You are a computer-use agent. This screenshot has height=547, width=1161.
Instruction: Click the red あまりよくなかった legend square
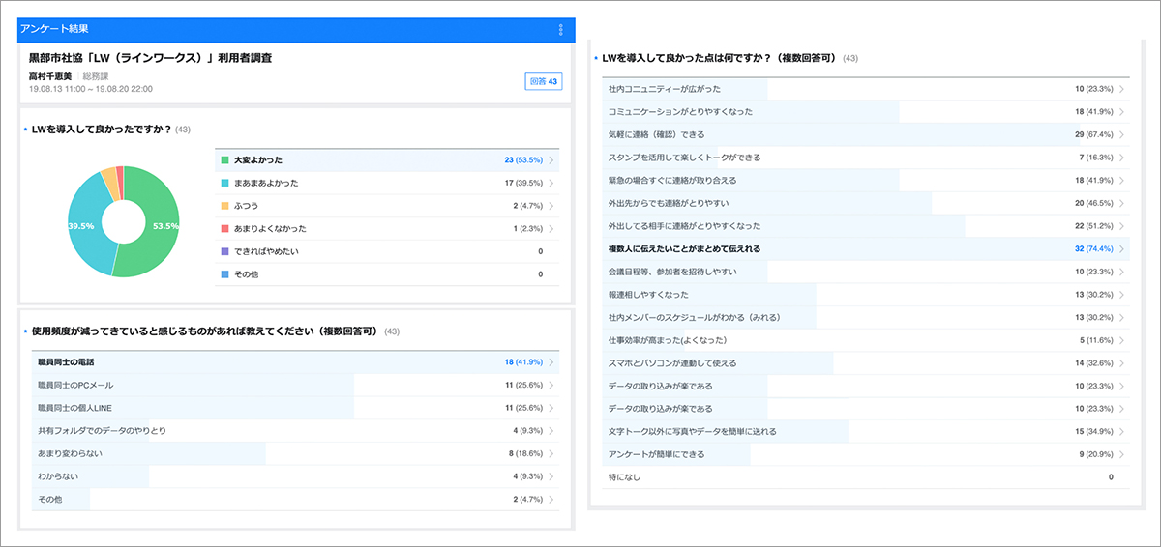tap(224, 229)
